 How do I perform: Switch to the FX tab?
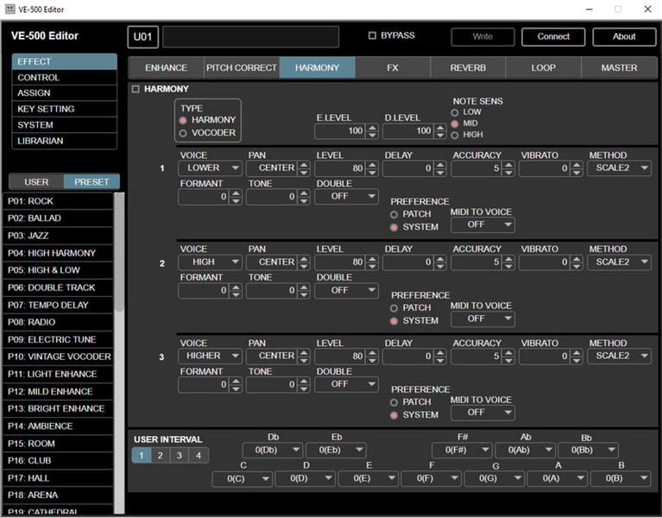point(392,67)
